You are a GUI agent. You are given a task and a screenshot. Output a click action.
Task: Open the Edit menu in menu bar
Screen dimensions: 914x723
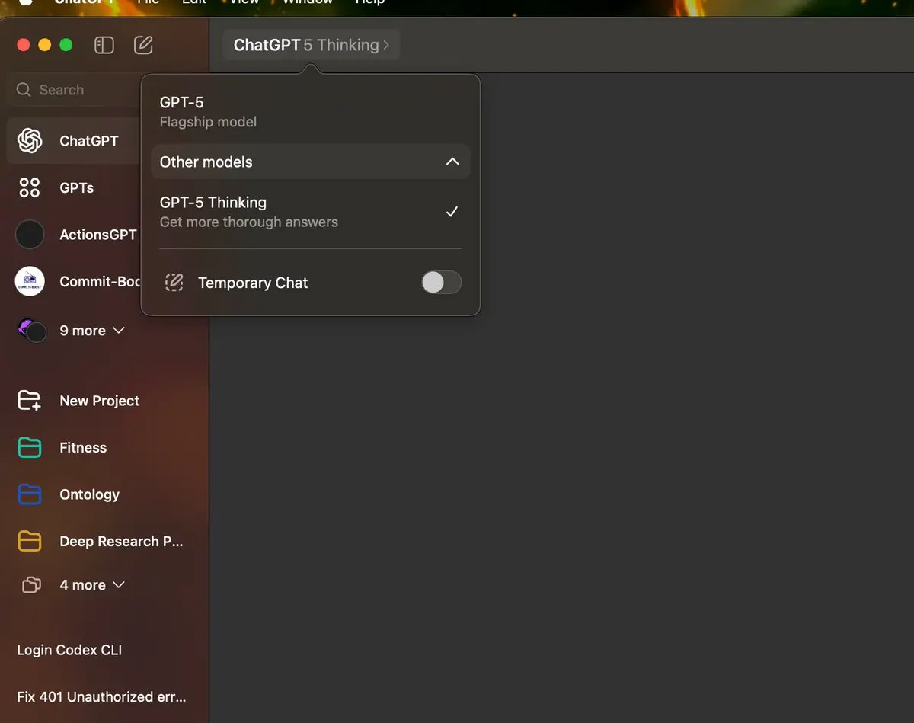194,2
